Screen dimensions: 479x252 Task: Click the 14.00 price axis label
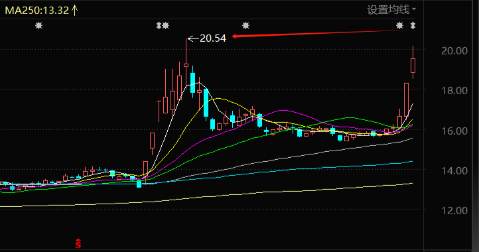(x=454, y=170)
